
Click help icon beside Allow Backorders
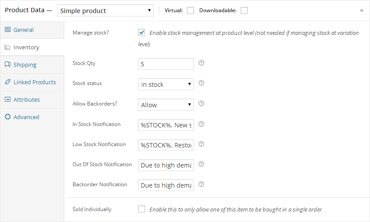[x=201, y=104]
